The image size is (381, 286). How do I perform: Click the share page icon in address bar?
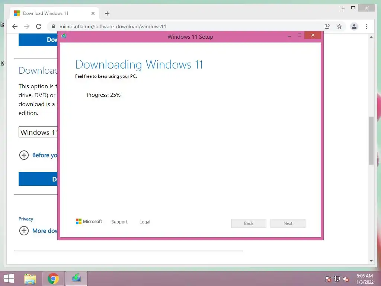pos(327,26)
